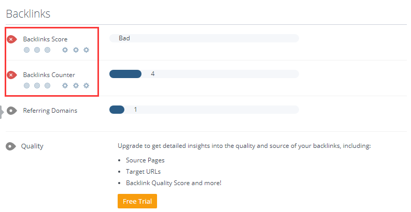The width and height of the screenshot is (411, 212).
Task: Click the middle gear icon under Backlinks Counter
Action: click(x=76, y=86)
